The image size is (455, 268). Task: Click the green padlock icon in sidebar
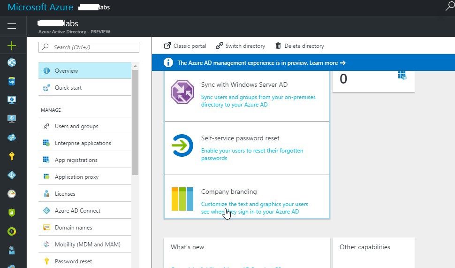click(x=12, y=212)
